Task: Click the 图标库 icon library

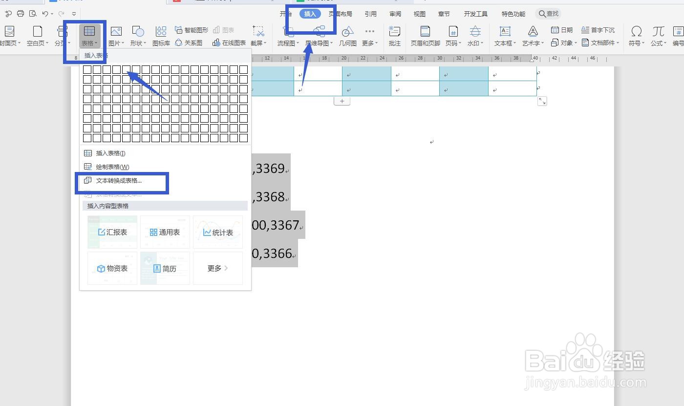Action: [161, 36]
